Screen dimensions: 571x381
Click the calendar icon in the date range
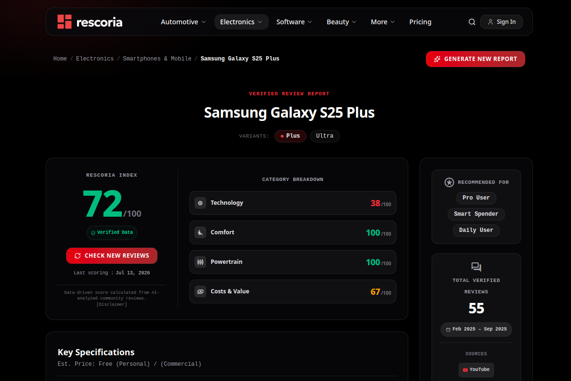448,330
